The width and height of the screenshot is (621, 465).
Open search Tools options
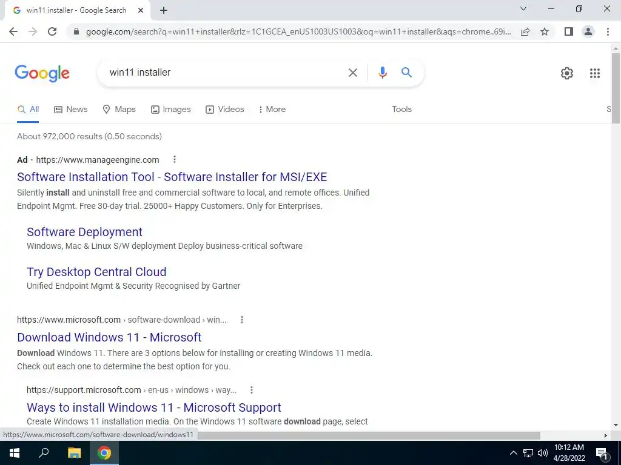coord(401,110)
